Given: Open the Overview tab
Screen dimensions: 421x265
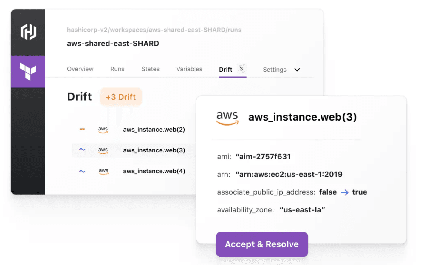Looking at the screenshot, I should click(x=80, y=69).
